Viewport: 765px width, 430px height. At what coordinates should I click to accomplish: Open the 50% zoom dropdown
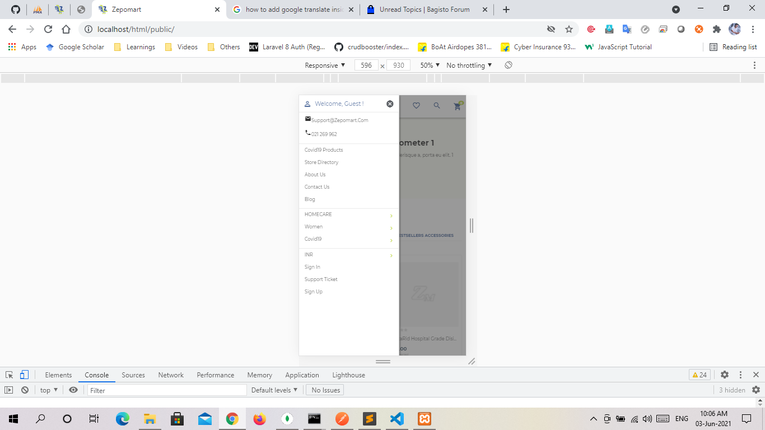pyautogui.click(x=430, y=66)
